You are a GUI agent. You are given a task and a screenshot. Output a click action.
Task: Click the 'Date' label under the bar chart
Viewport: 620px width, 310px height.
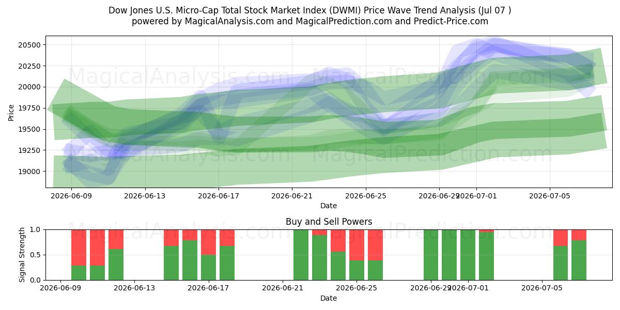(329, 298)
